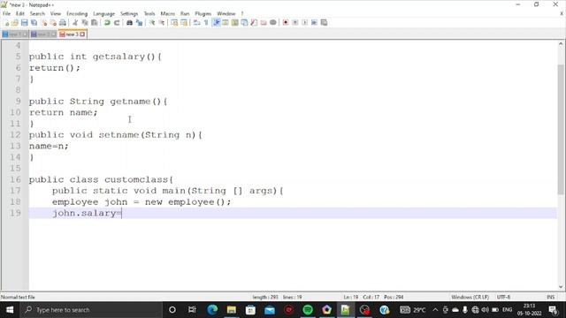Click on the text 'john.salary='
Image resolution: width=566 pixels, height=318 pixels.
pyautogui.click(x=87, y=213)
